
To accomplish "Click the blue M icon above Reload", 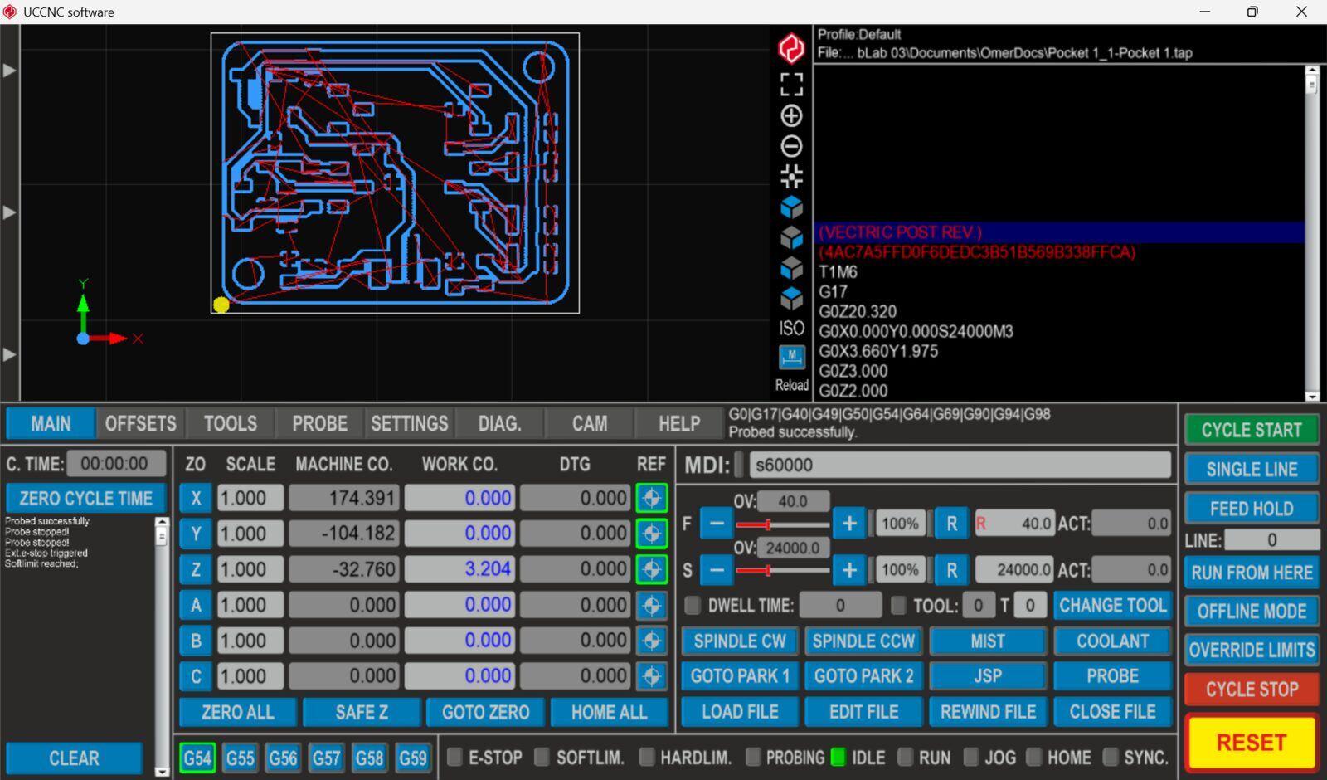I will (x=791, y=358).
